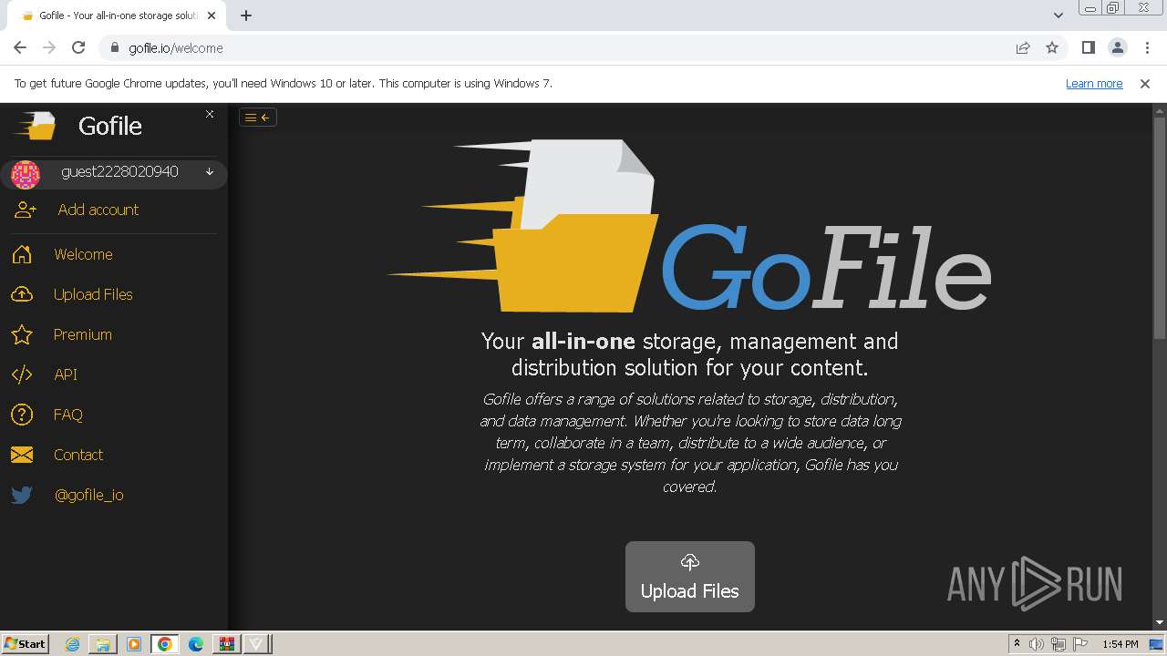The width and height of the screenshot is (1167, 656).
Task: Go back with browser back arrow
Action: [20, 47]
